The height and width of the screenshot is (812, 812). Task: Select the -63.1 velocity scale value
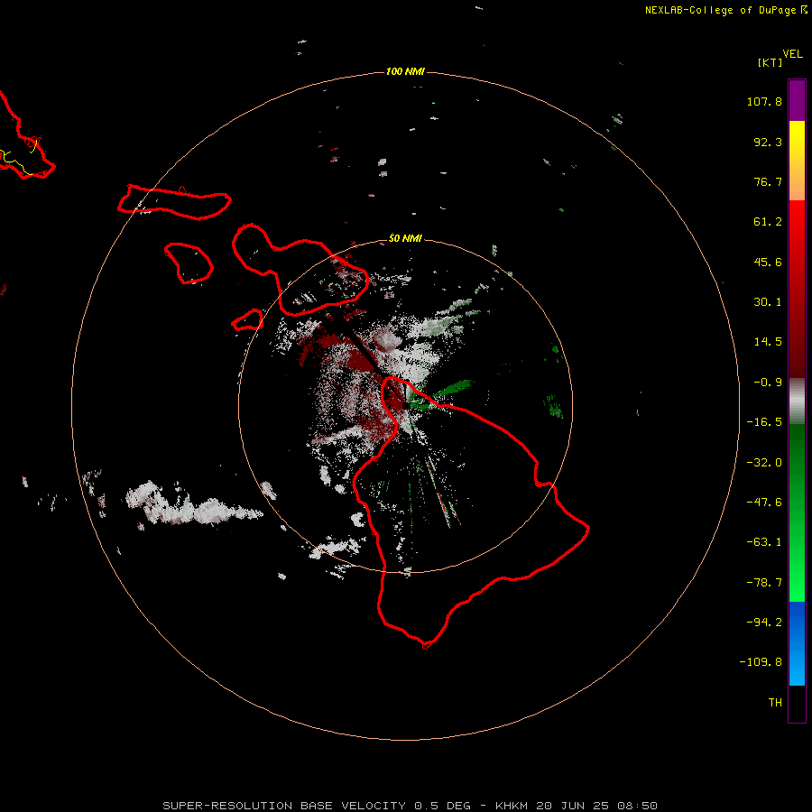(x=764, y=542)
